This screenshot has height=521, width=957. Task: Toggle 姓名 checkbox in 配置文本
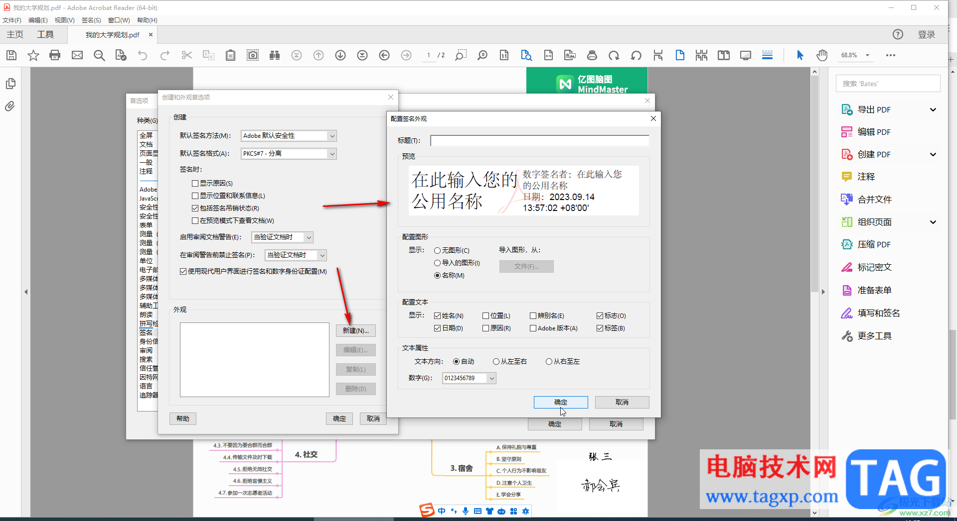coord(437,316)
